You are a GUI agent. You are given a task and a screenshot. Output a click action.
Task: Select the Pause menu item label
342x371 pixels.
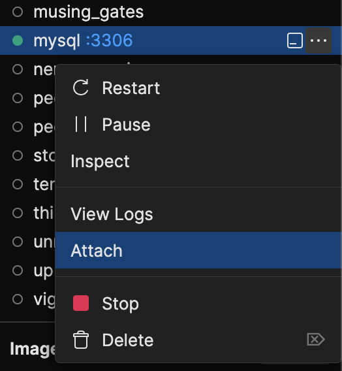126,125
